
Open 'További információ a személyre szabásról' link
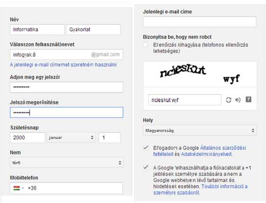(200, 189)
